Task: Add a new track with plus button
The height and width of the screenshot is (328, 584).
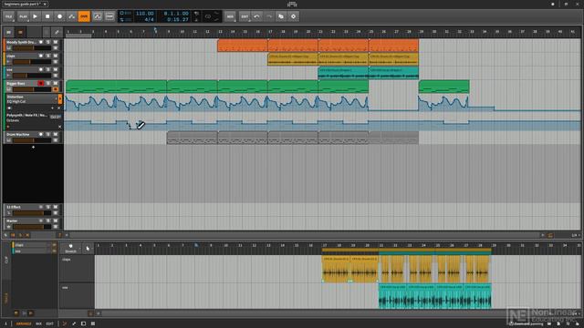Action: (33, 148)
